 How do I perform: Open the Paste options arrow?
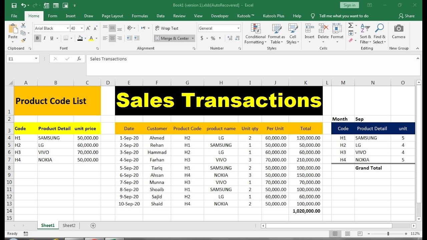click(13, 42)
